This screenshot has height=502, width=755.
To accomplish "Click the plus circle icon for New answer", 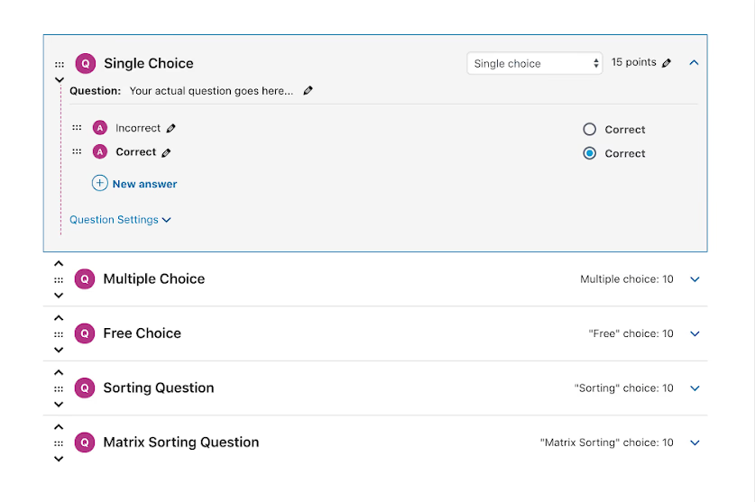I will click(99, 183).
